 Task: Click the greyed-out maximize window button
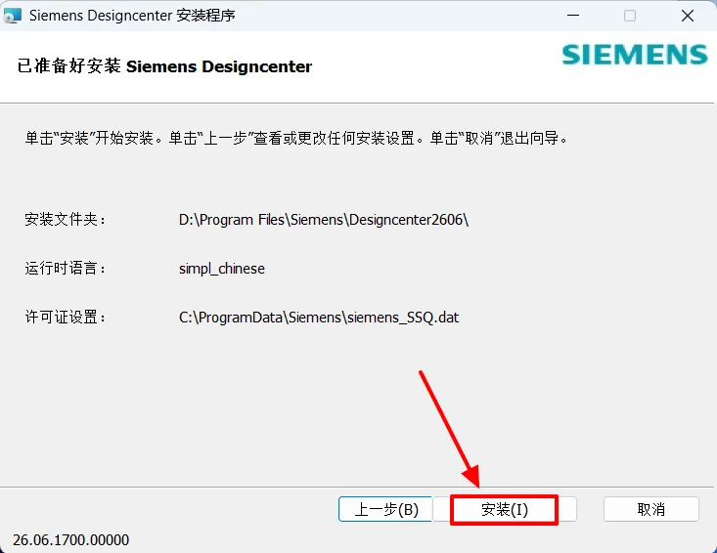(x=630, y=16)
